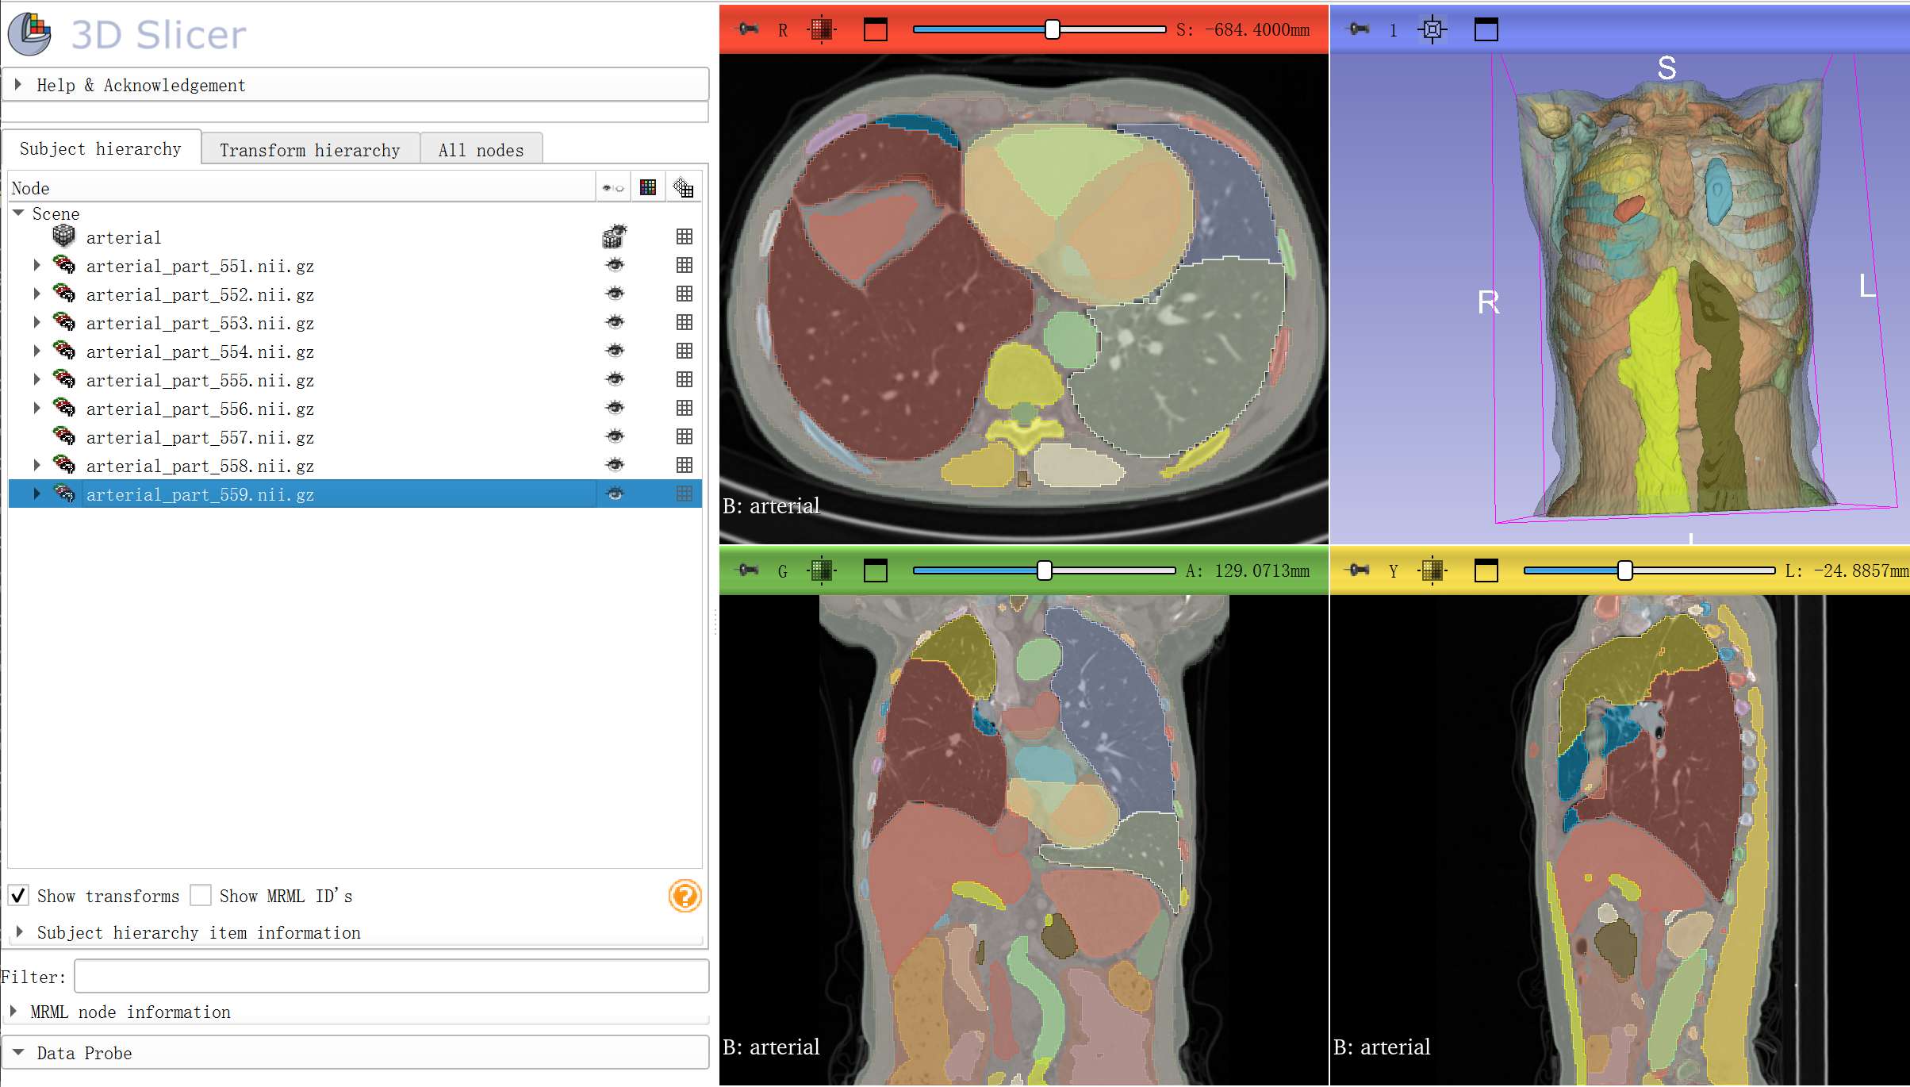Maximize the red axial slice view
The image size is (1910, 1087).
[875, 30]
